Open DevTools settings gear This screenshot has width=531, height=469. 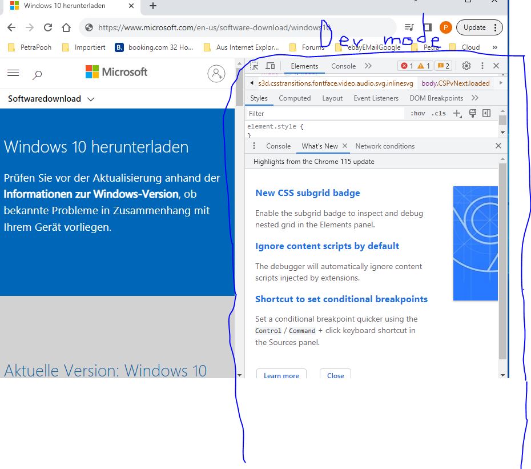(x=466, y=66)
